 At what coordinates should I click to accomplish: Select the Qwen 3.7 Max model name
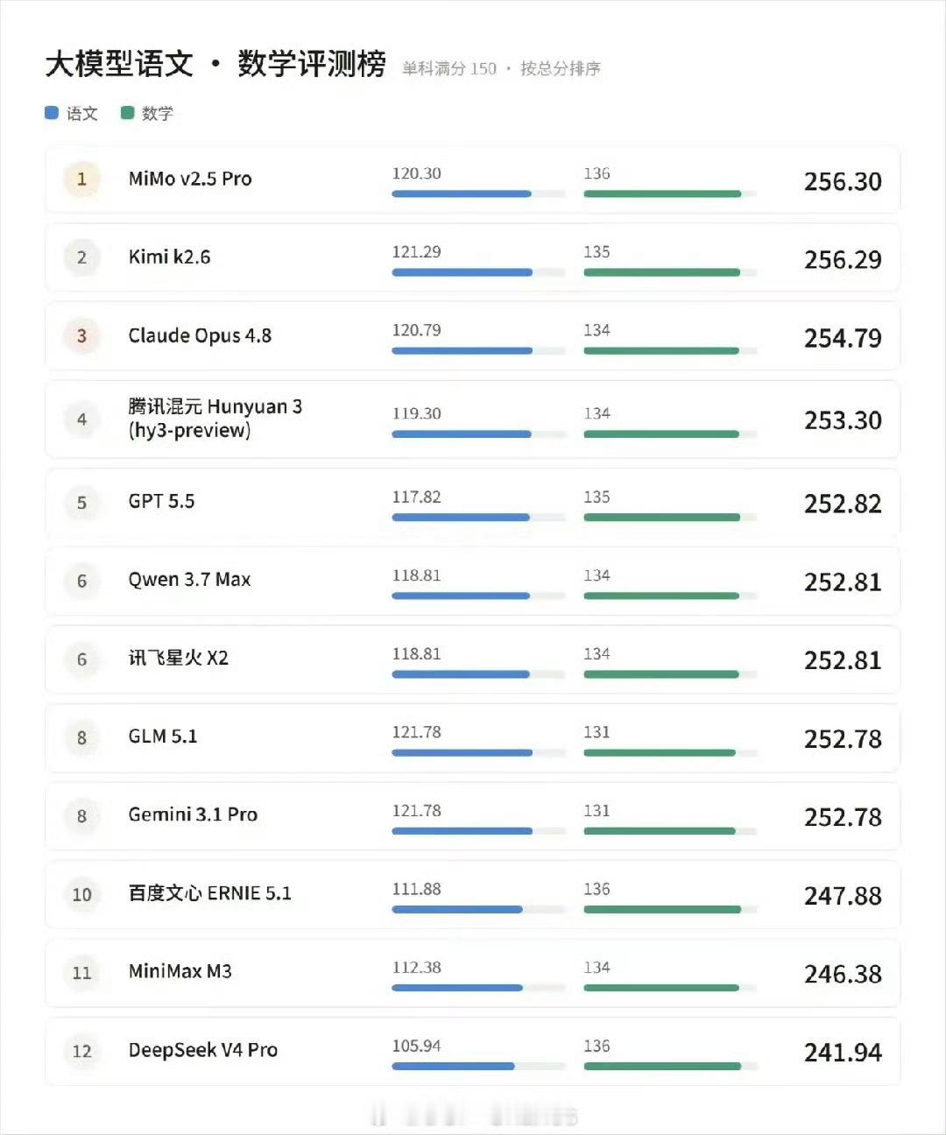[189, 580]
